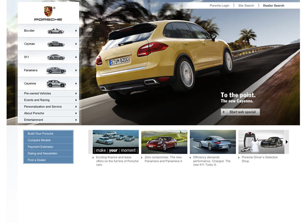This screenshot has width=306, height=223.
Task: Click the Site Search link
Action: [246, 5]
